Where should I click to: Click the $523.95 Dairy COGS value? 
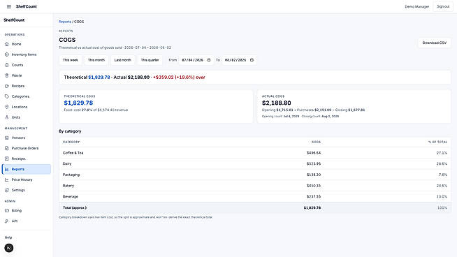pyautogui.click(x=314, y=163)
